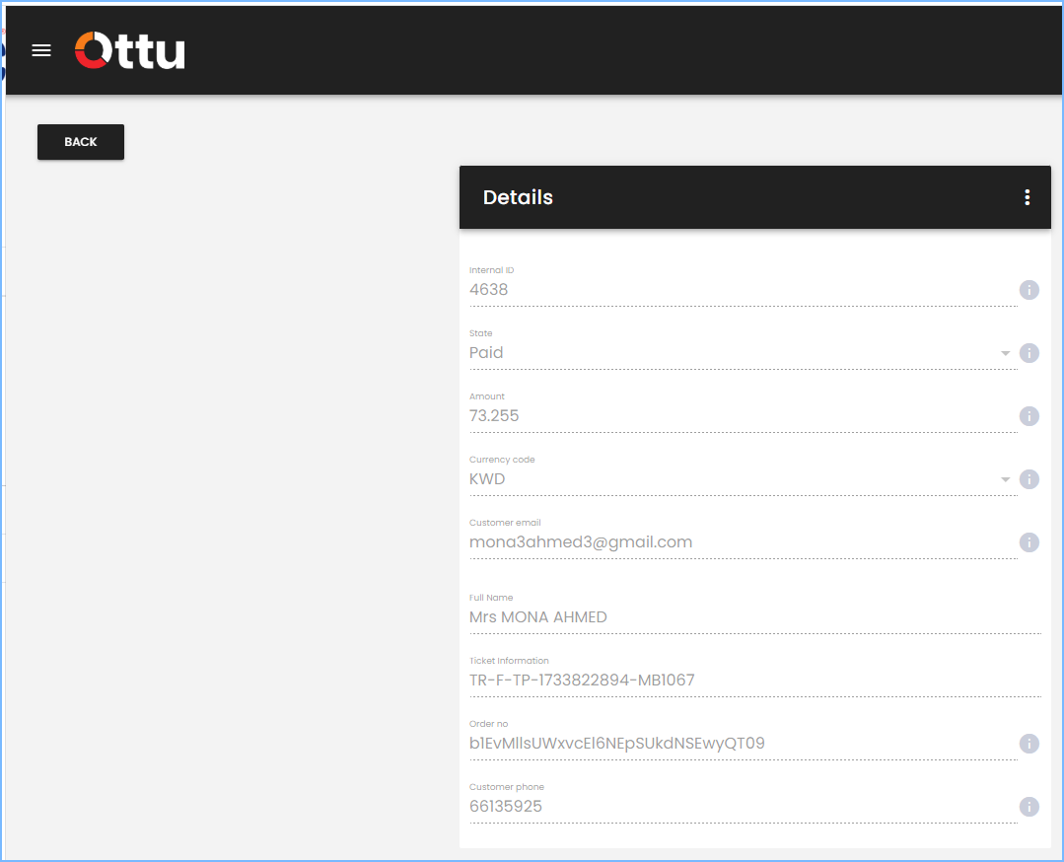Expand the State dropdown arrow
Screen dimensions: 1064x862
click(x=1005, y=353)
